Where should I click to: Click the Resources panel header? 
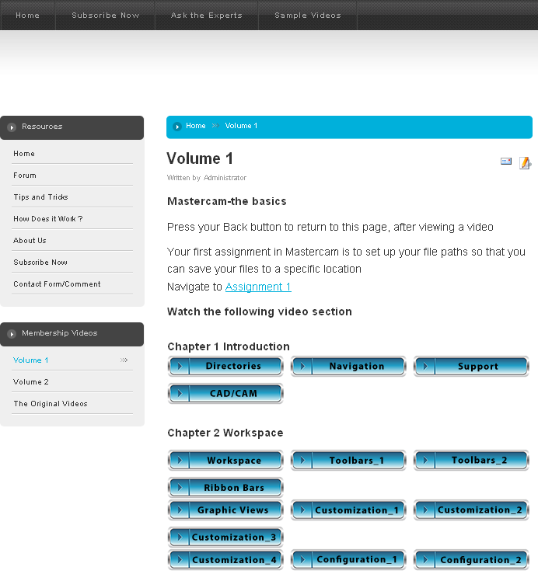(72, 127)
